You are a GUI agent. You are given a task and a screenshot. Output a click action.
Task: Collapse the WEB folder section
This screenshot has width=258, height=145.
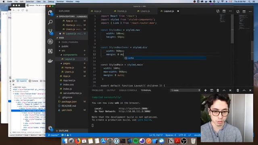[72, 38]
